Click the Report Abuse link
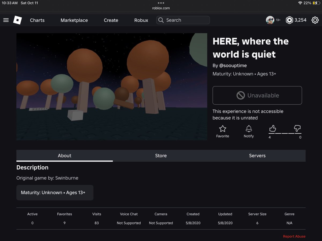Viewport: 322px width, 241px height. pos(294,236)
